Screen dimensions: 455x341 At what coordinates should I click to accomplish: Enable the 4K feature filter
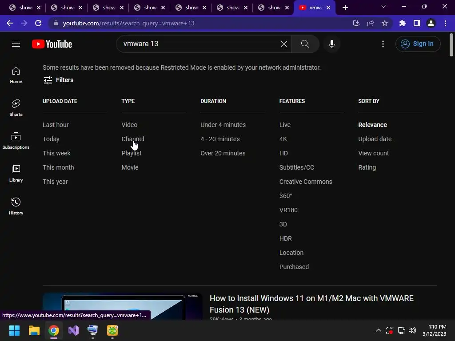pos(283,139)
